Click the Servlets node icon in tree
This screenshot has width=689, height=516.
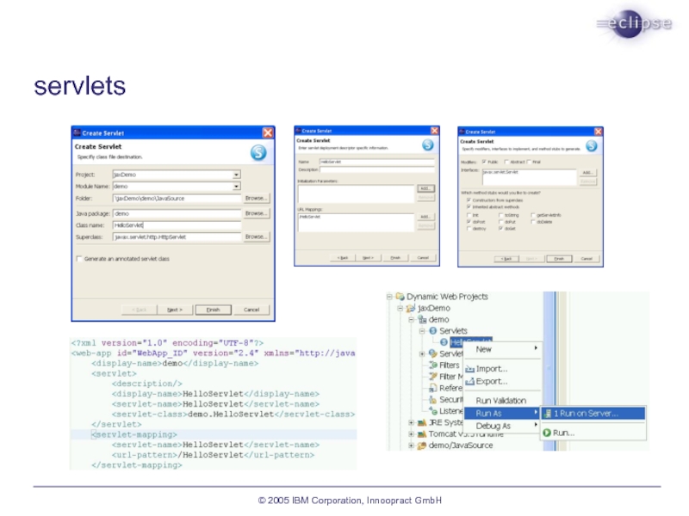[x=433, y=331]
